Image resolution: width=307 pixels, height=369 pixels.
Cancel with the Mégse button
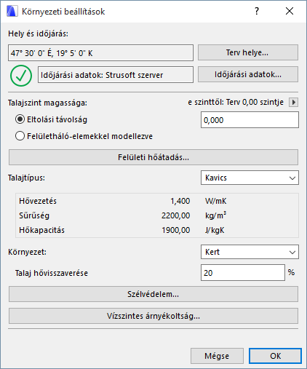click(x=217, y=356)
